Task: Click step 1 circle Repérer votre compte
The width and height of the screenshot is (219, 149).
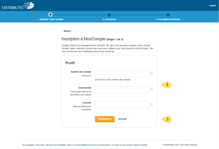Action: pyautogui.click(x=50, y=15)
